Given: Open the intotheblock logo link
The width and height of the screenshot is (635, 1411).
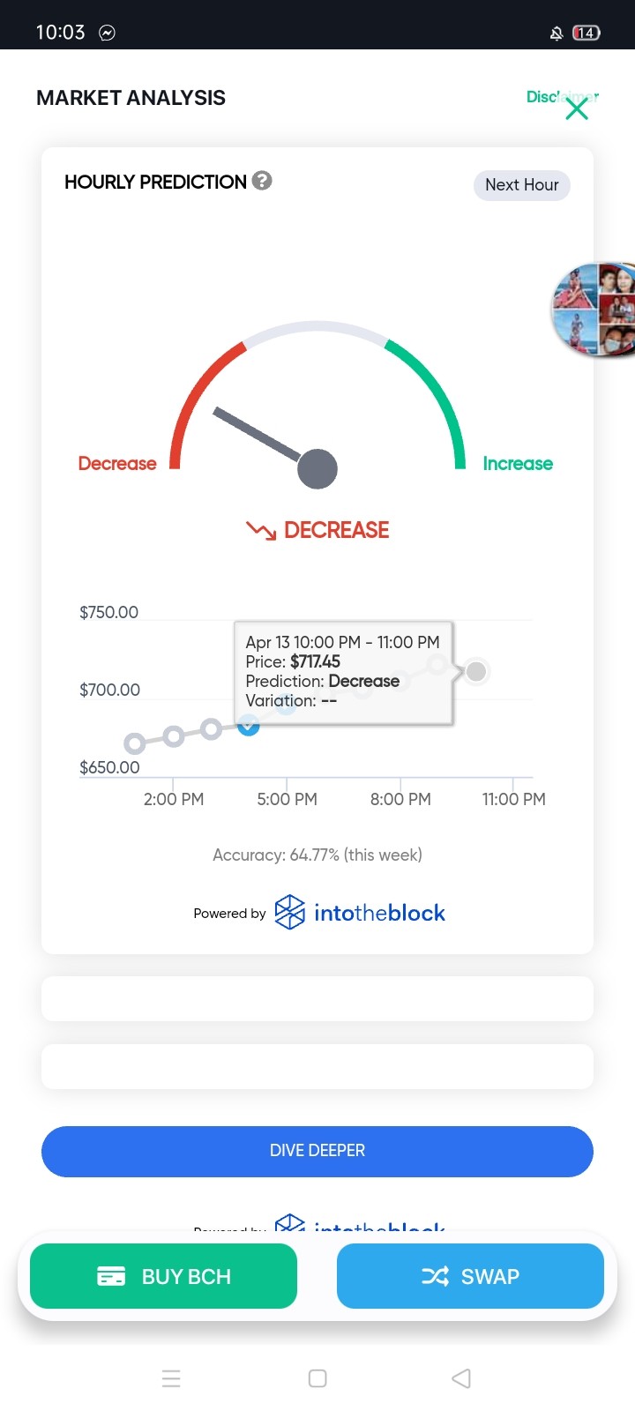Looking at the screenshot, I should [360, 913].
